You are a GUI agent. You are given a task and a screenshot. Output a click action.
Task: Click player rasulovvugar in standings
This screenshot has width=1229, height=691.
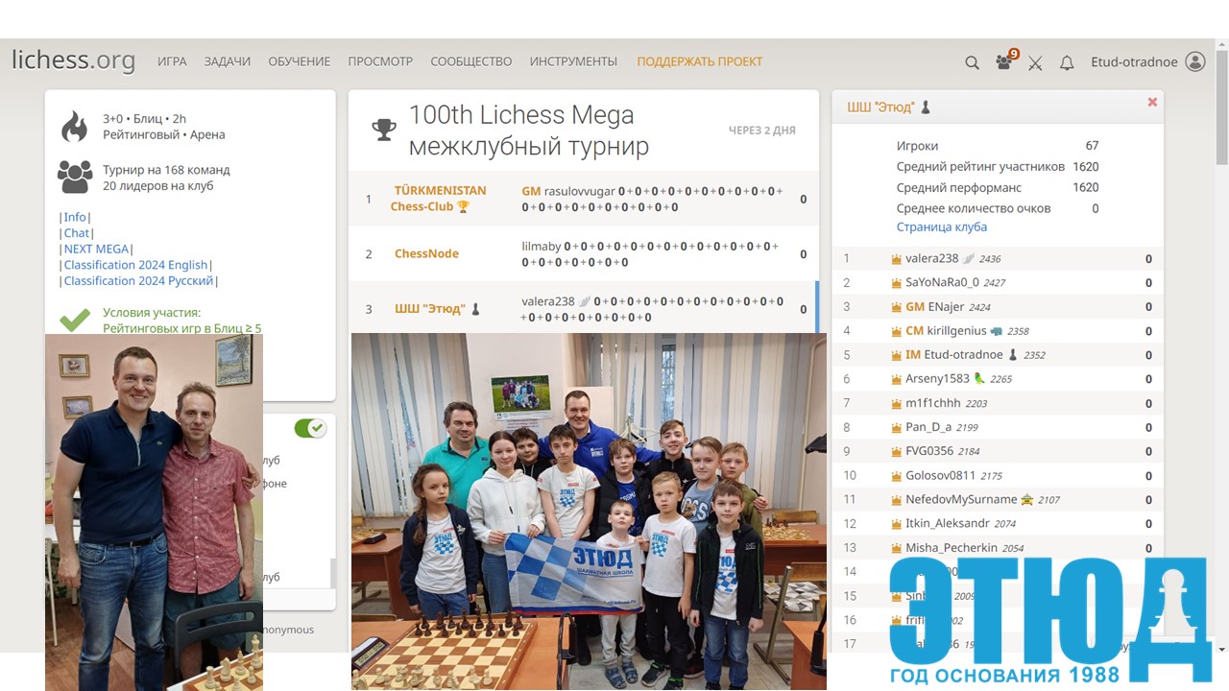pos(580,191)
